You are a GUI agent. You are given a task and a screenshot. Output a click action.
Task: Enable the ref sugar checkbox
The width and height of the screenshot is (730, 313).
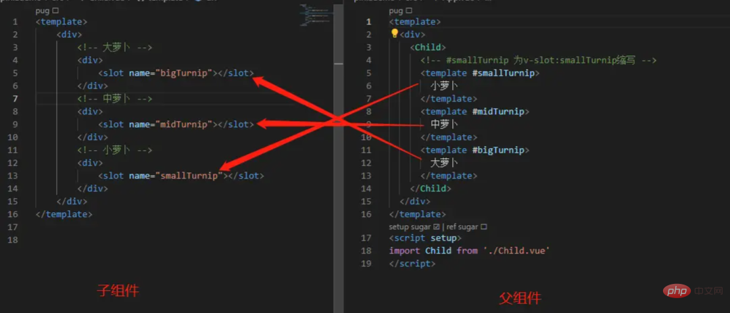pos(484,227)
